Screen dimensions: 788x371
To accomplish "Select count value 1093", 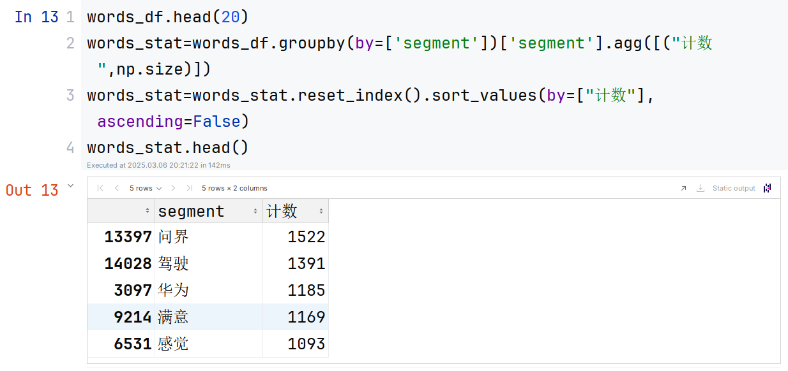I will click(296, 344).
